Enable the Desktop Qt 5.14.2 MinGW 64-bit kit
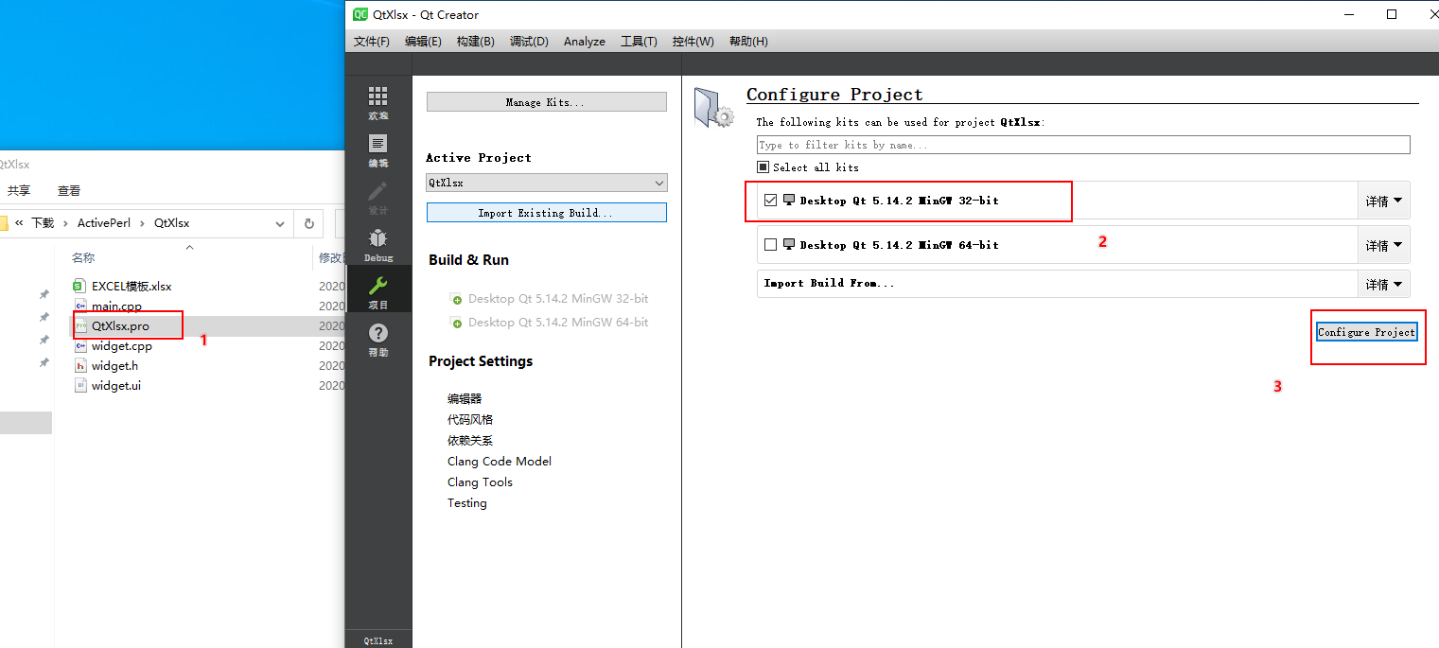This screenshot has height=648, width=1439. [x=770, y=244]
